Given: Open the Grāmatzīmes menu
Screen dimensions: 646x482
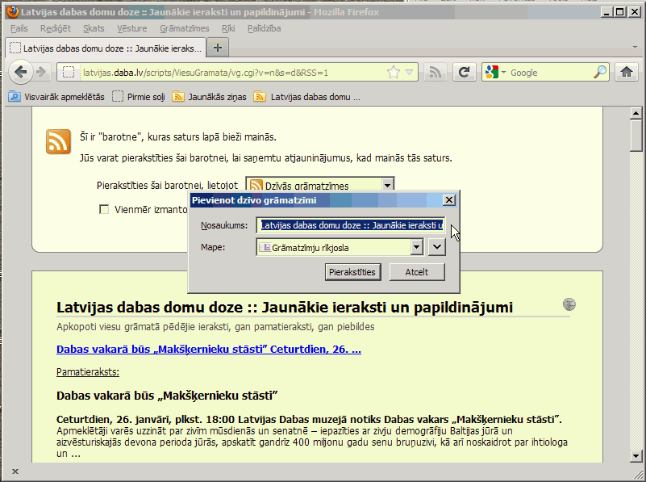Looking at the screenshot, I should point(185,28).
